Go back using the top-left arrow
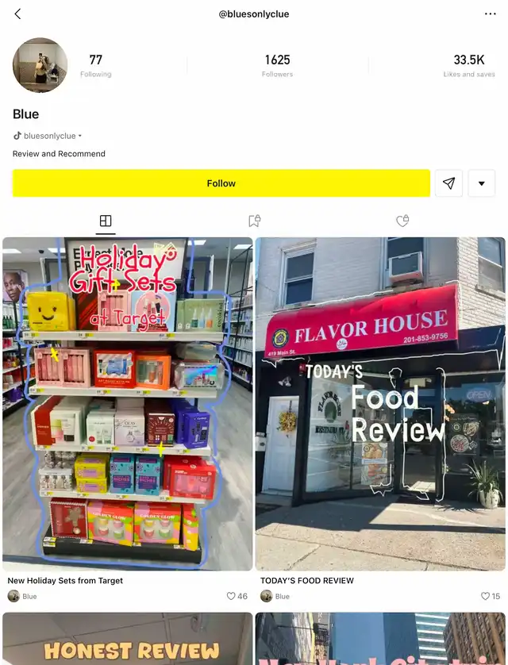 coord(17,14)
